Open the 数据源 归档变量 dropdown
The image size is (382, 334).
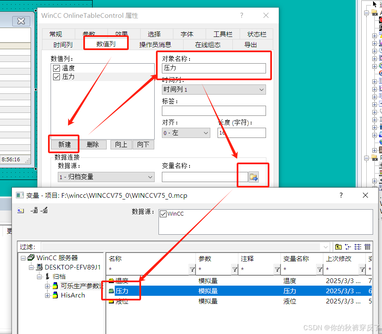[150, 177]
